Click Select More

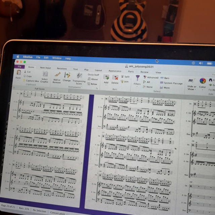[165, 88]
